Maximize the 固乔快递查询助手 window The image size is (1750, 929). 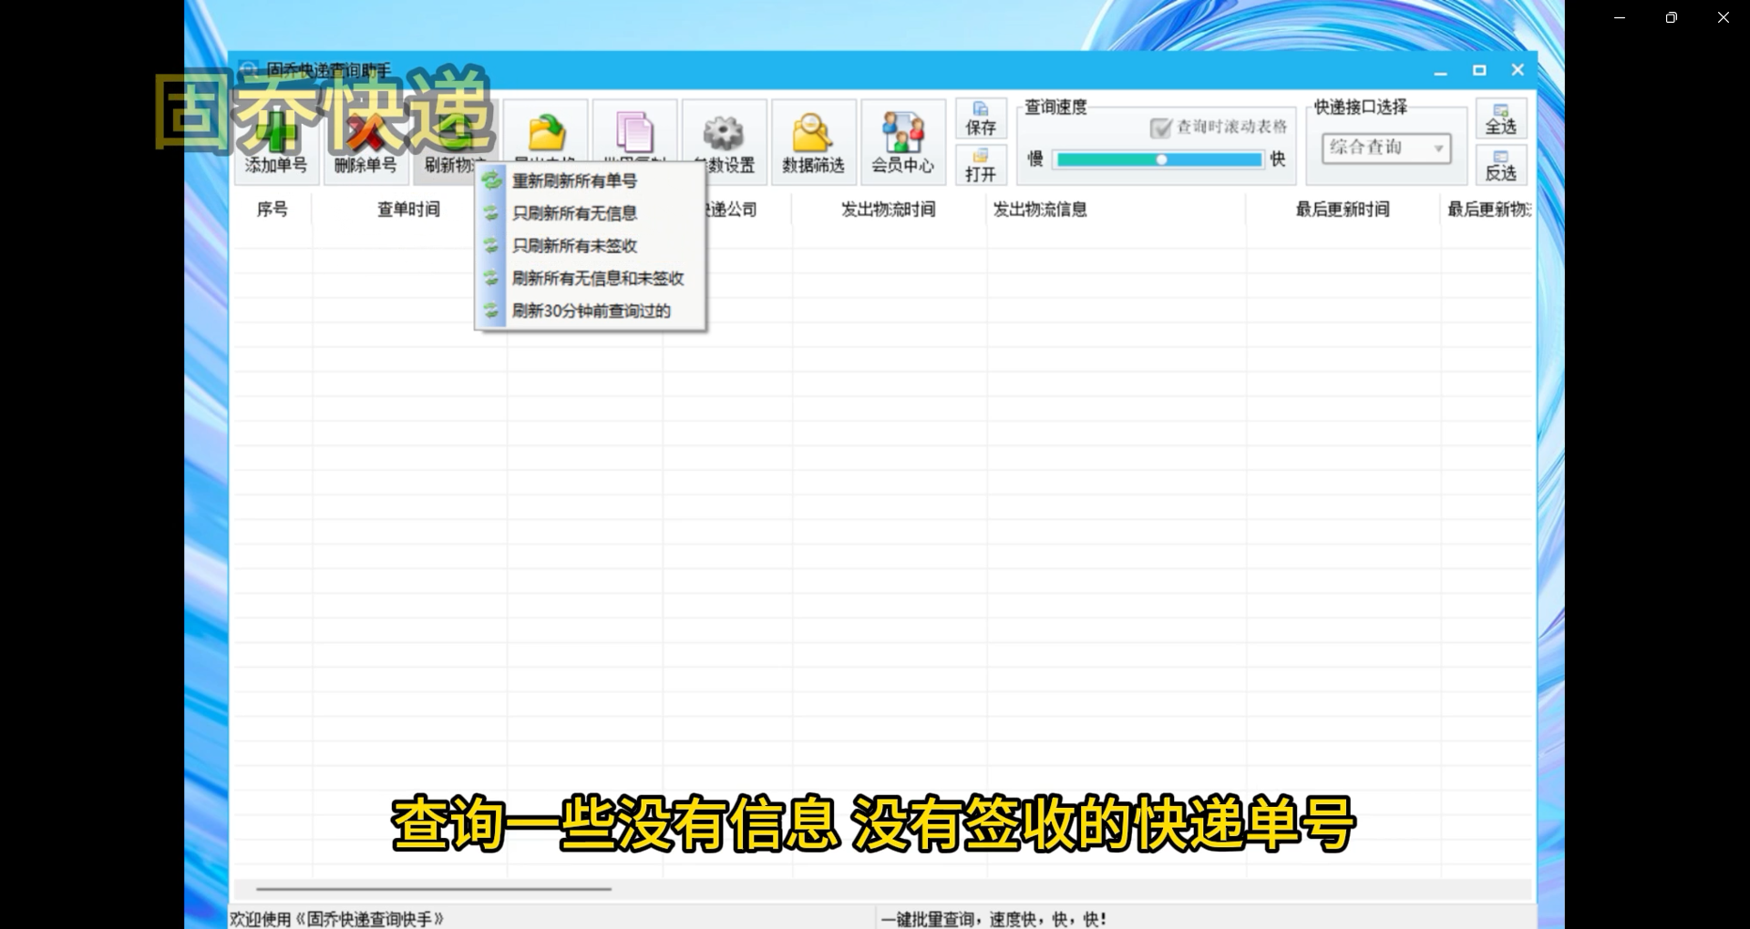[1479, 70]
